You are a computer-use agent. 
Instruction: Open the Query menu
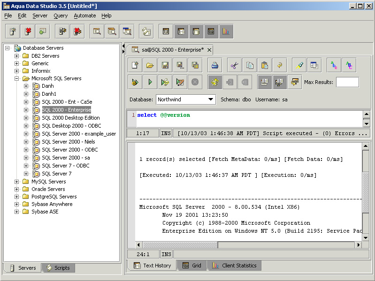click(61, 16)
